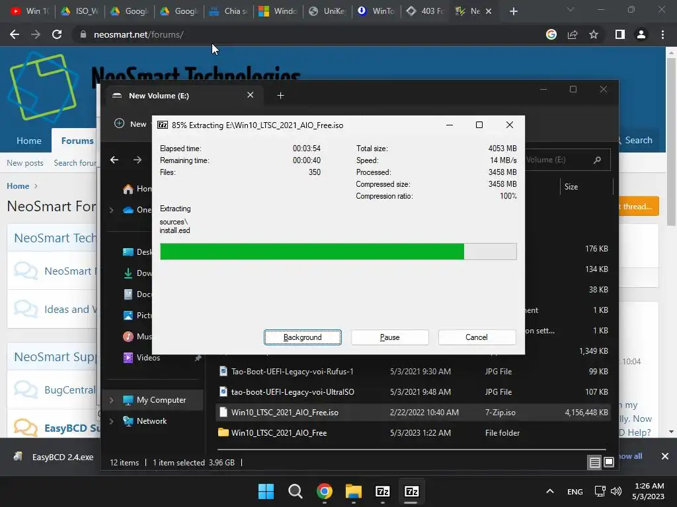Switch Explorer to large icons view

tap(609, 462)
